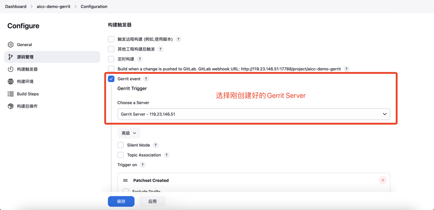Tick the 定时构建 checkbox
Viewport: 434px width, 210px height.
(111, 59)
